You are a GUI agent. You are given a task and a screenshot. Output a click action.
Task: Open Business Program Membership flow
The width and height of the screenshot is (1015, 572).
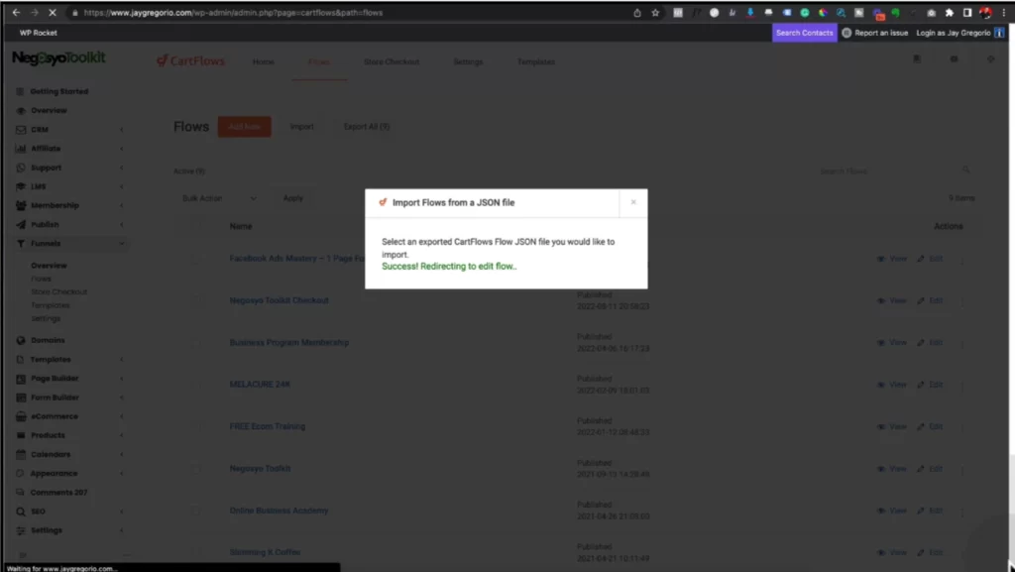tap(288, 342)
